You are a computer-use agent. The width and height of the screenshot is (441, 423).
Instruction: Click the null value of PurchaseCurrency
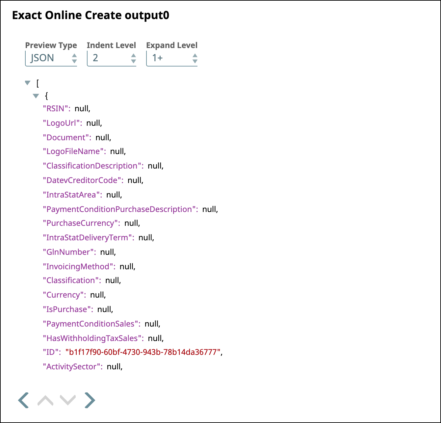click(131, 223)
